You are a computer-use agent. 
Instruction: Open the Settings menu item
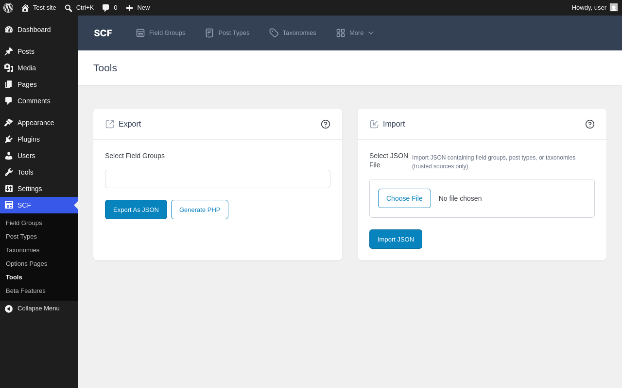click(39, 189)
